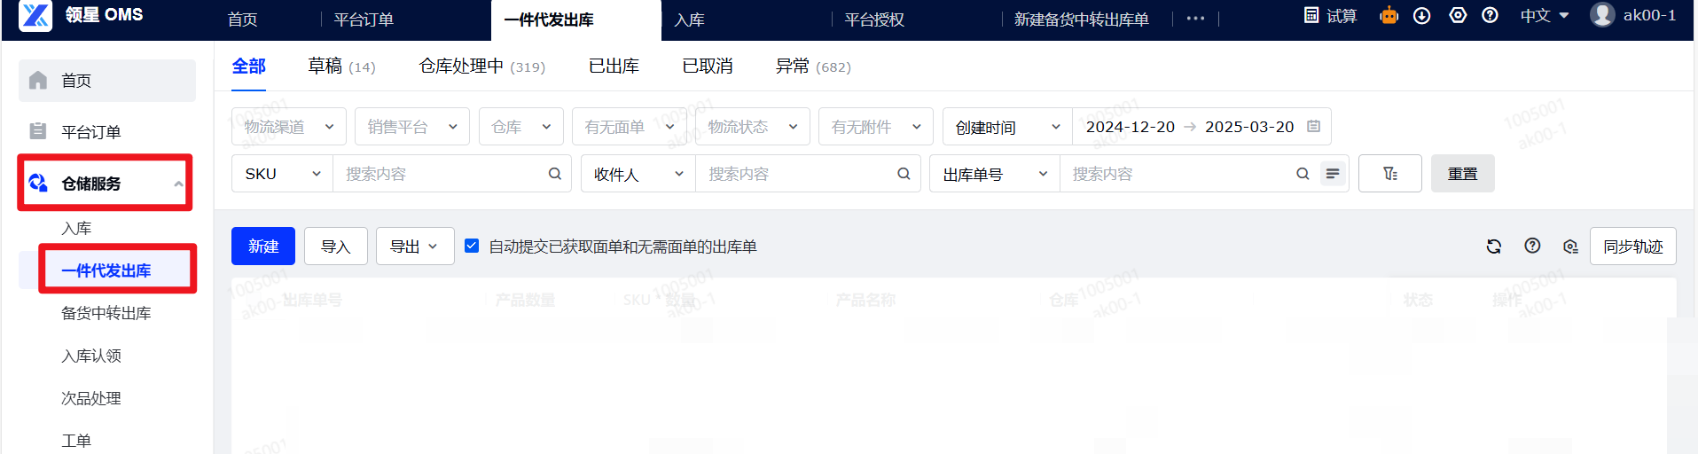Open the 试算 calculator tool
The height and width of the screenshot is (454, 1698).
pos(1330,16)
